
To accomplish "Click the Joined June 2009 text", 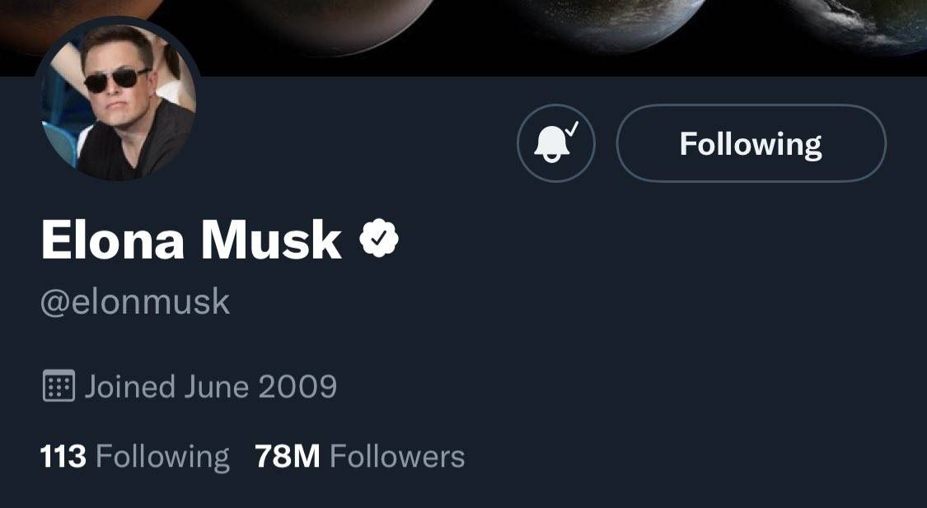I will click(x=210, y=386).
